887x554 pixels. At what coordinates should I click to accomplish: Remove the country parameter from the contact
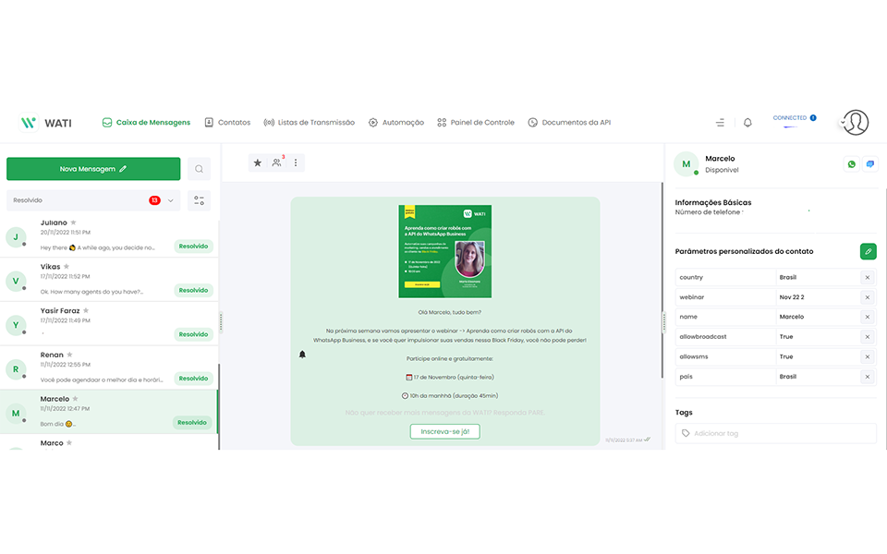point(867,277)
